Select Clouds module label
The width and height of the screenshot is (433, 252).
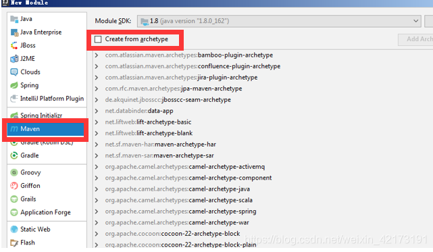(30, 72)
